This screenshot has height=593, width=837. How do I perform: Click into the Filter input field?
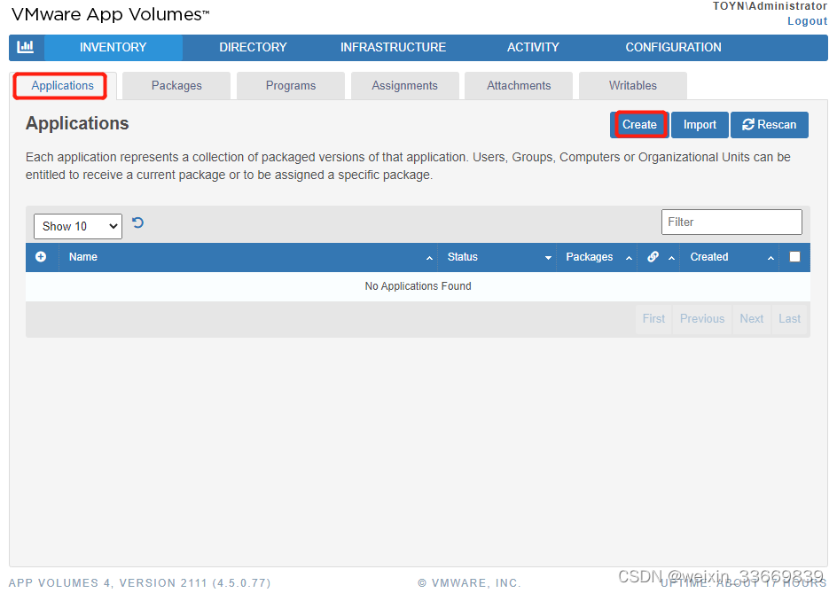(731, 222)
